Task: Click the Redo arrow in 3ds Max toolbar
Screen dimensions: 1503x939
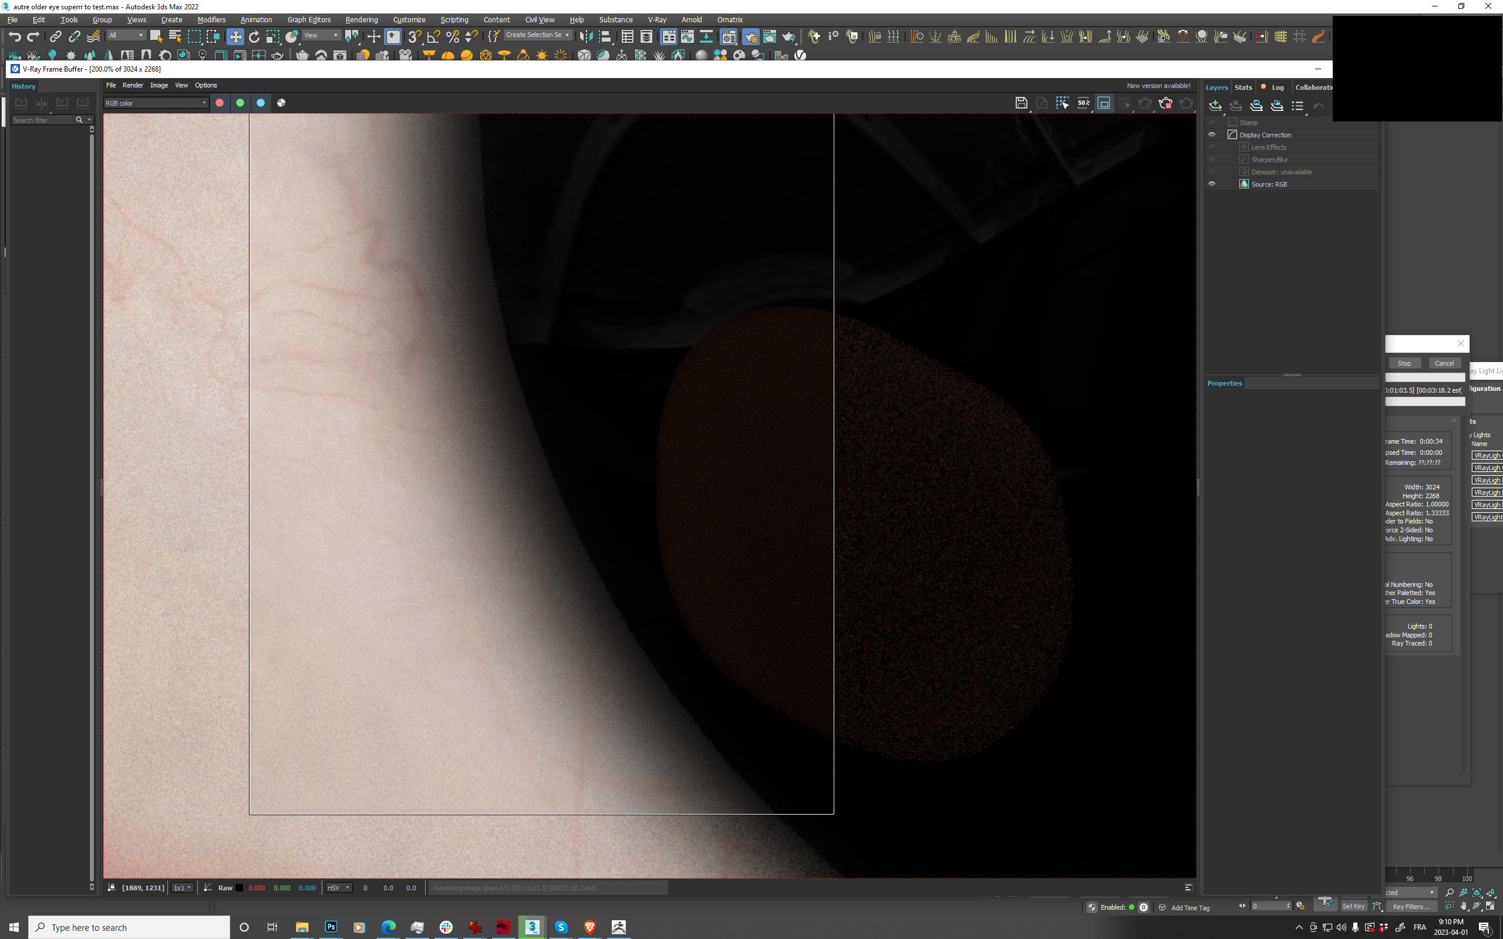Action: (33, 36)
